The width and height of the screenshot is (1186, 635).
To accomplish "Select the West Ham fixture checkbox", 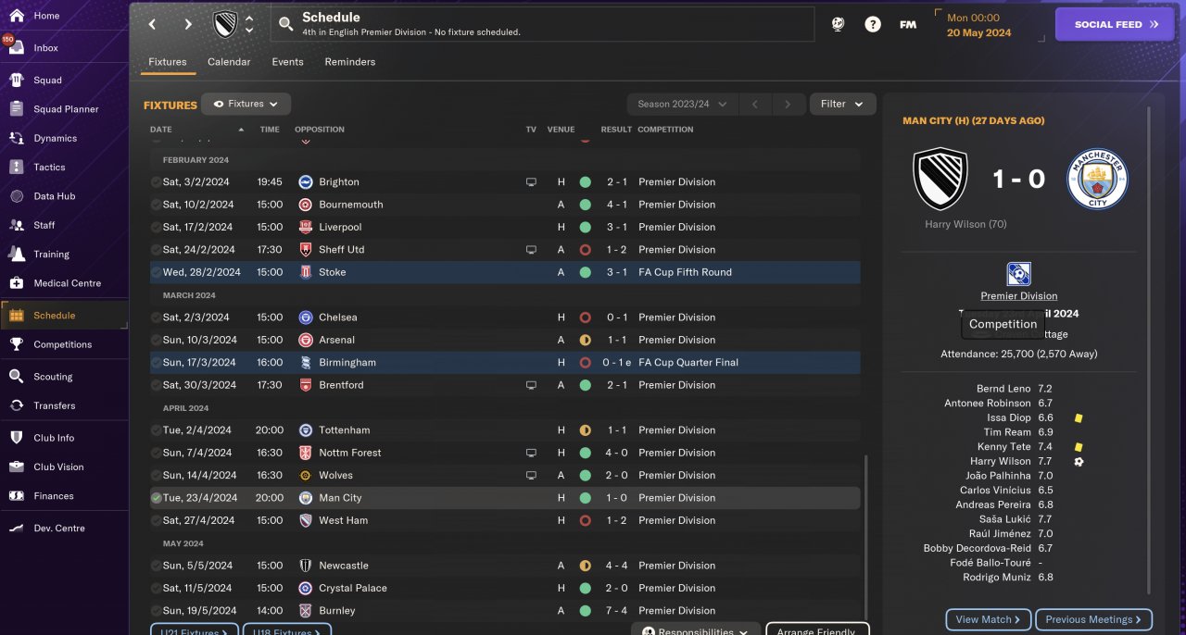I will click(x=156, y=520).
